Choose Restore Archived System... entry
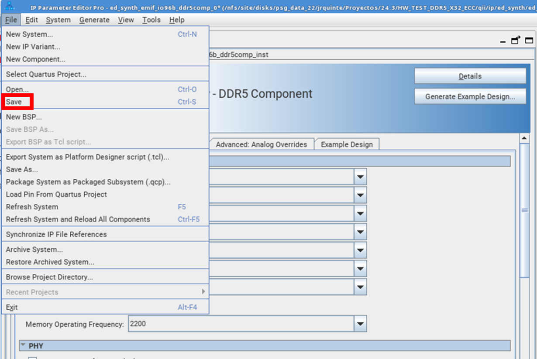537x359 pixels. [105, 262]
